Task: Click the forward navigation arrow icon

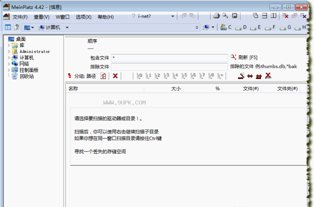Action: pyautogui.click(x=192, y=16)
